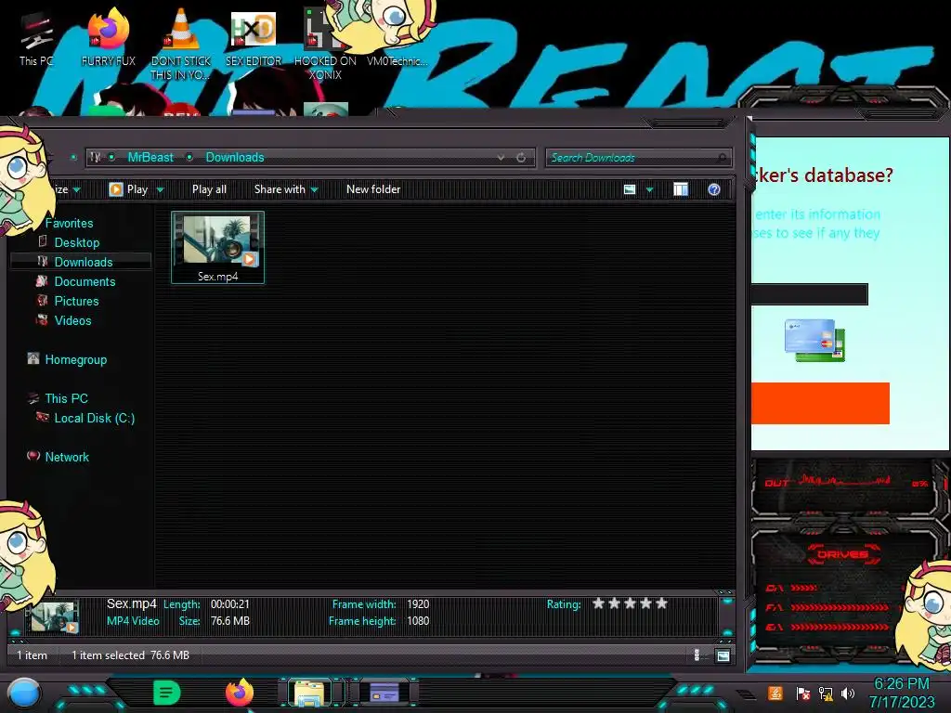Select This PC in the navigation pane
951x713 pixels.
(x=66, y=398)
